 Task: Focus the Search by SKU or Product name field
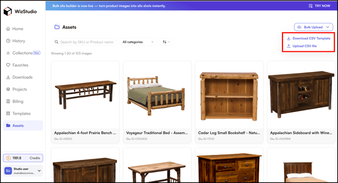84,42
